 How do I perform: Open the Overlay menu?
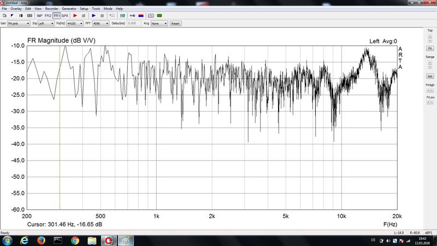click(16, 9)
